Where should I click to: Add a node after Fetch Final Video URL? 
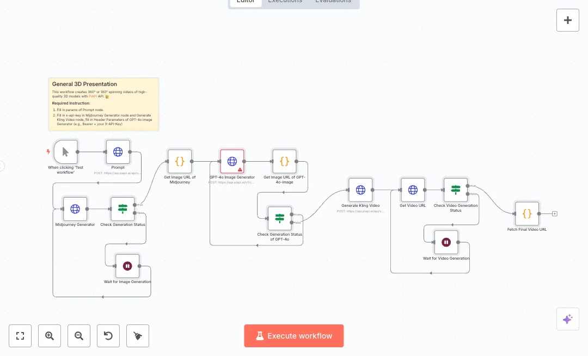point(554,213)
